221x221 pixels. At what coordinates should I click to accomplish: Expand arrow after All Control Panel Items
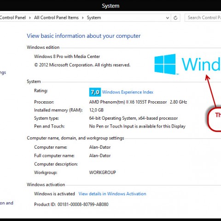click(x=83, y=18)
